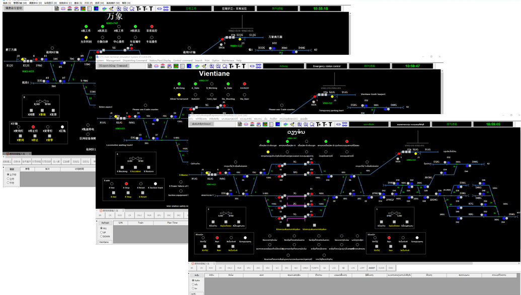The image size is (521, 295).
Task: Select the UP radio button
Action: click(x=101, y=232)
